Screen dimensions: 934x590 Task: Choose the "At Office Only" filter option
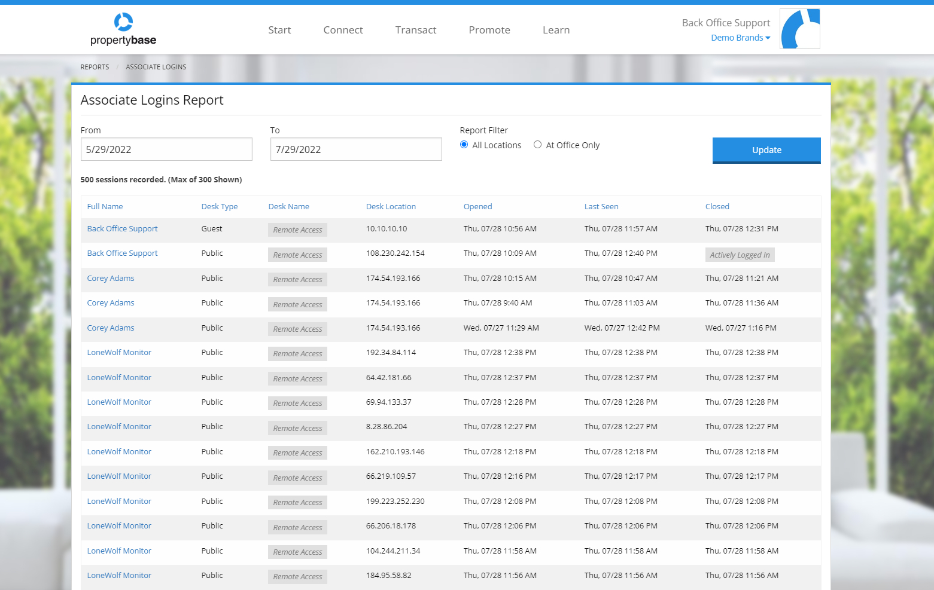(x=537, y=144)
